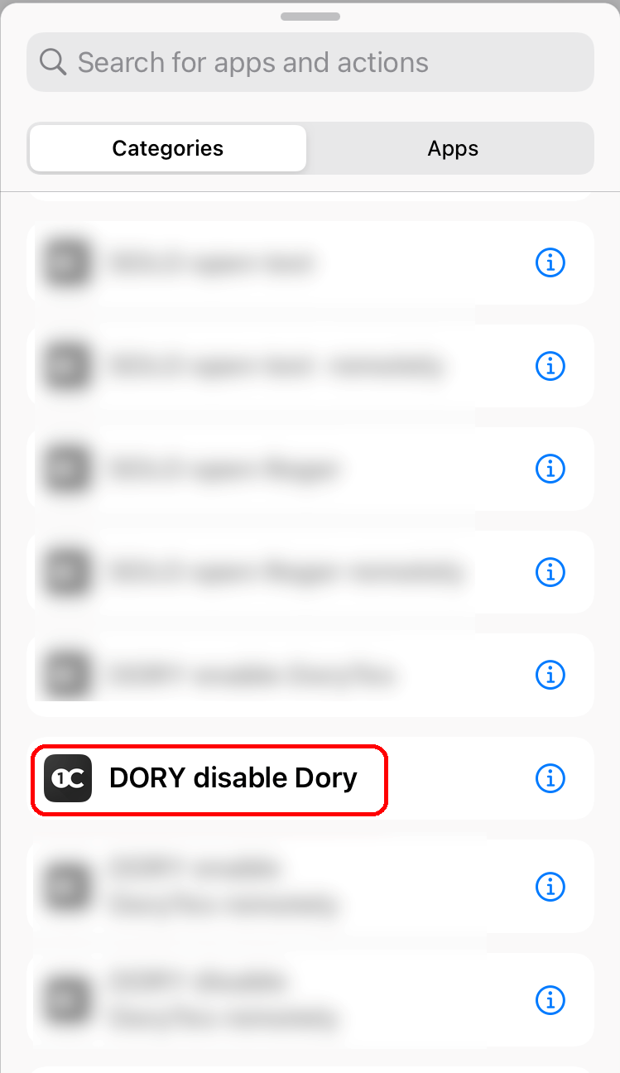Select the topmost blurred action row
This screenshot has width=620, height=1073.
tap(310, 262)
